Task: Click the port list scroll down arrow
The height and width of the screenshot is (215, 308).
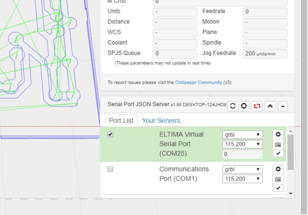Action: [291, 194]
